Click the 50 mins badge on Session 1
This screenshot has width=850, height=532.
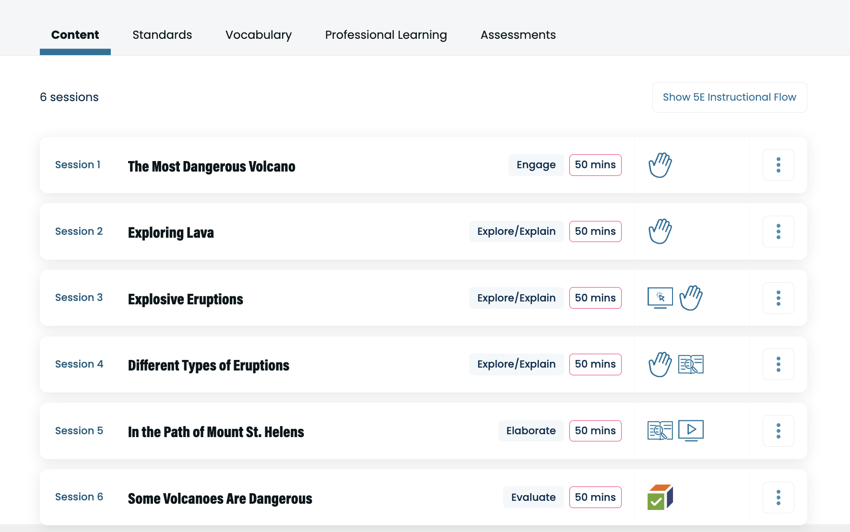[595, 165]
